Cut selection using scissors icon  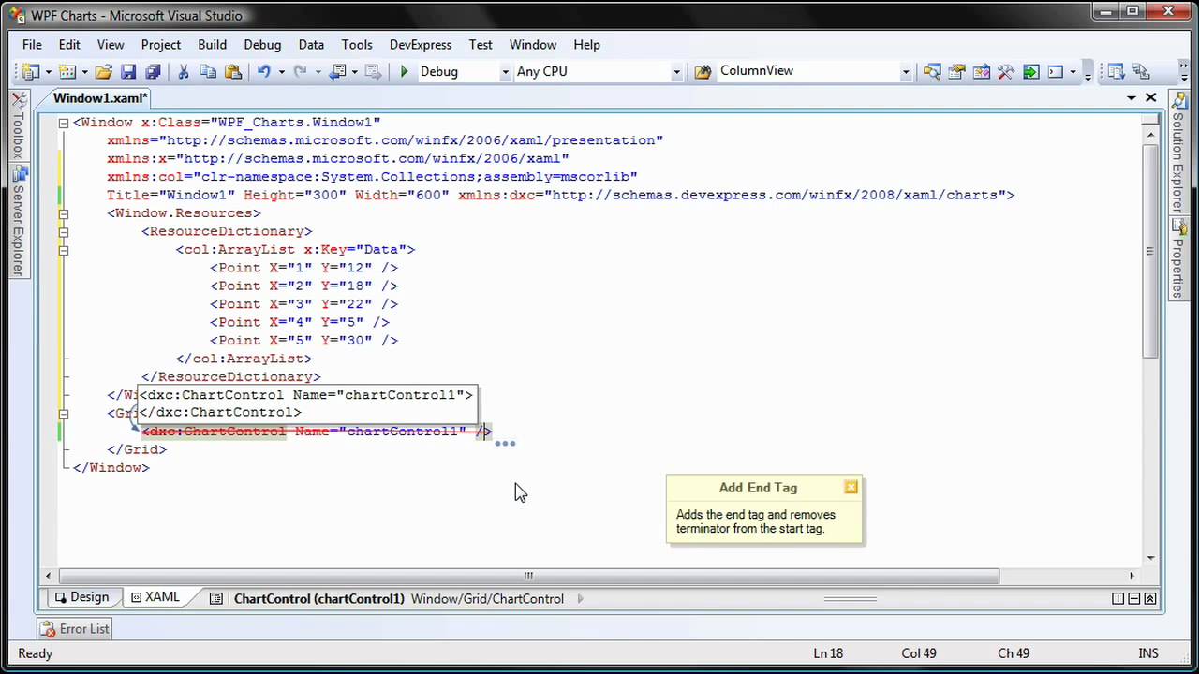pos(184,71)
